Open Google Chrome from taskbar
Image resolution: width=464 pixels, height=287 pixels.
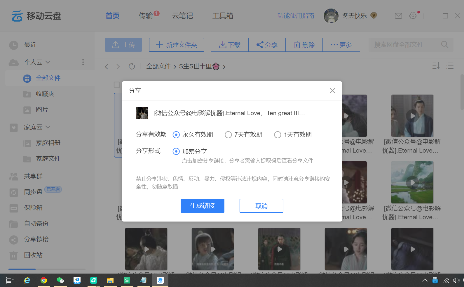pos(44,281)
